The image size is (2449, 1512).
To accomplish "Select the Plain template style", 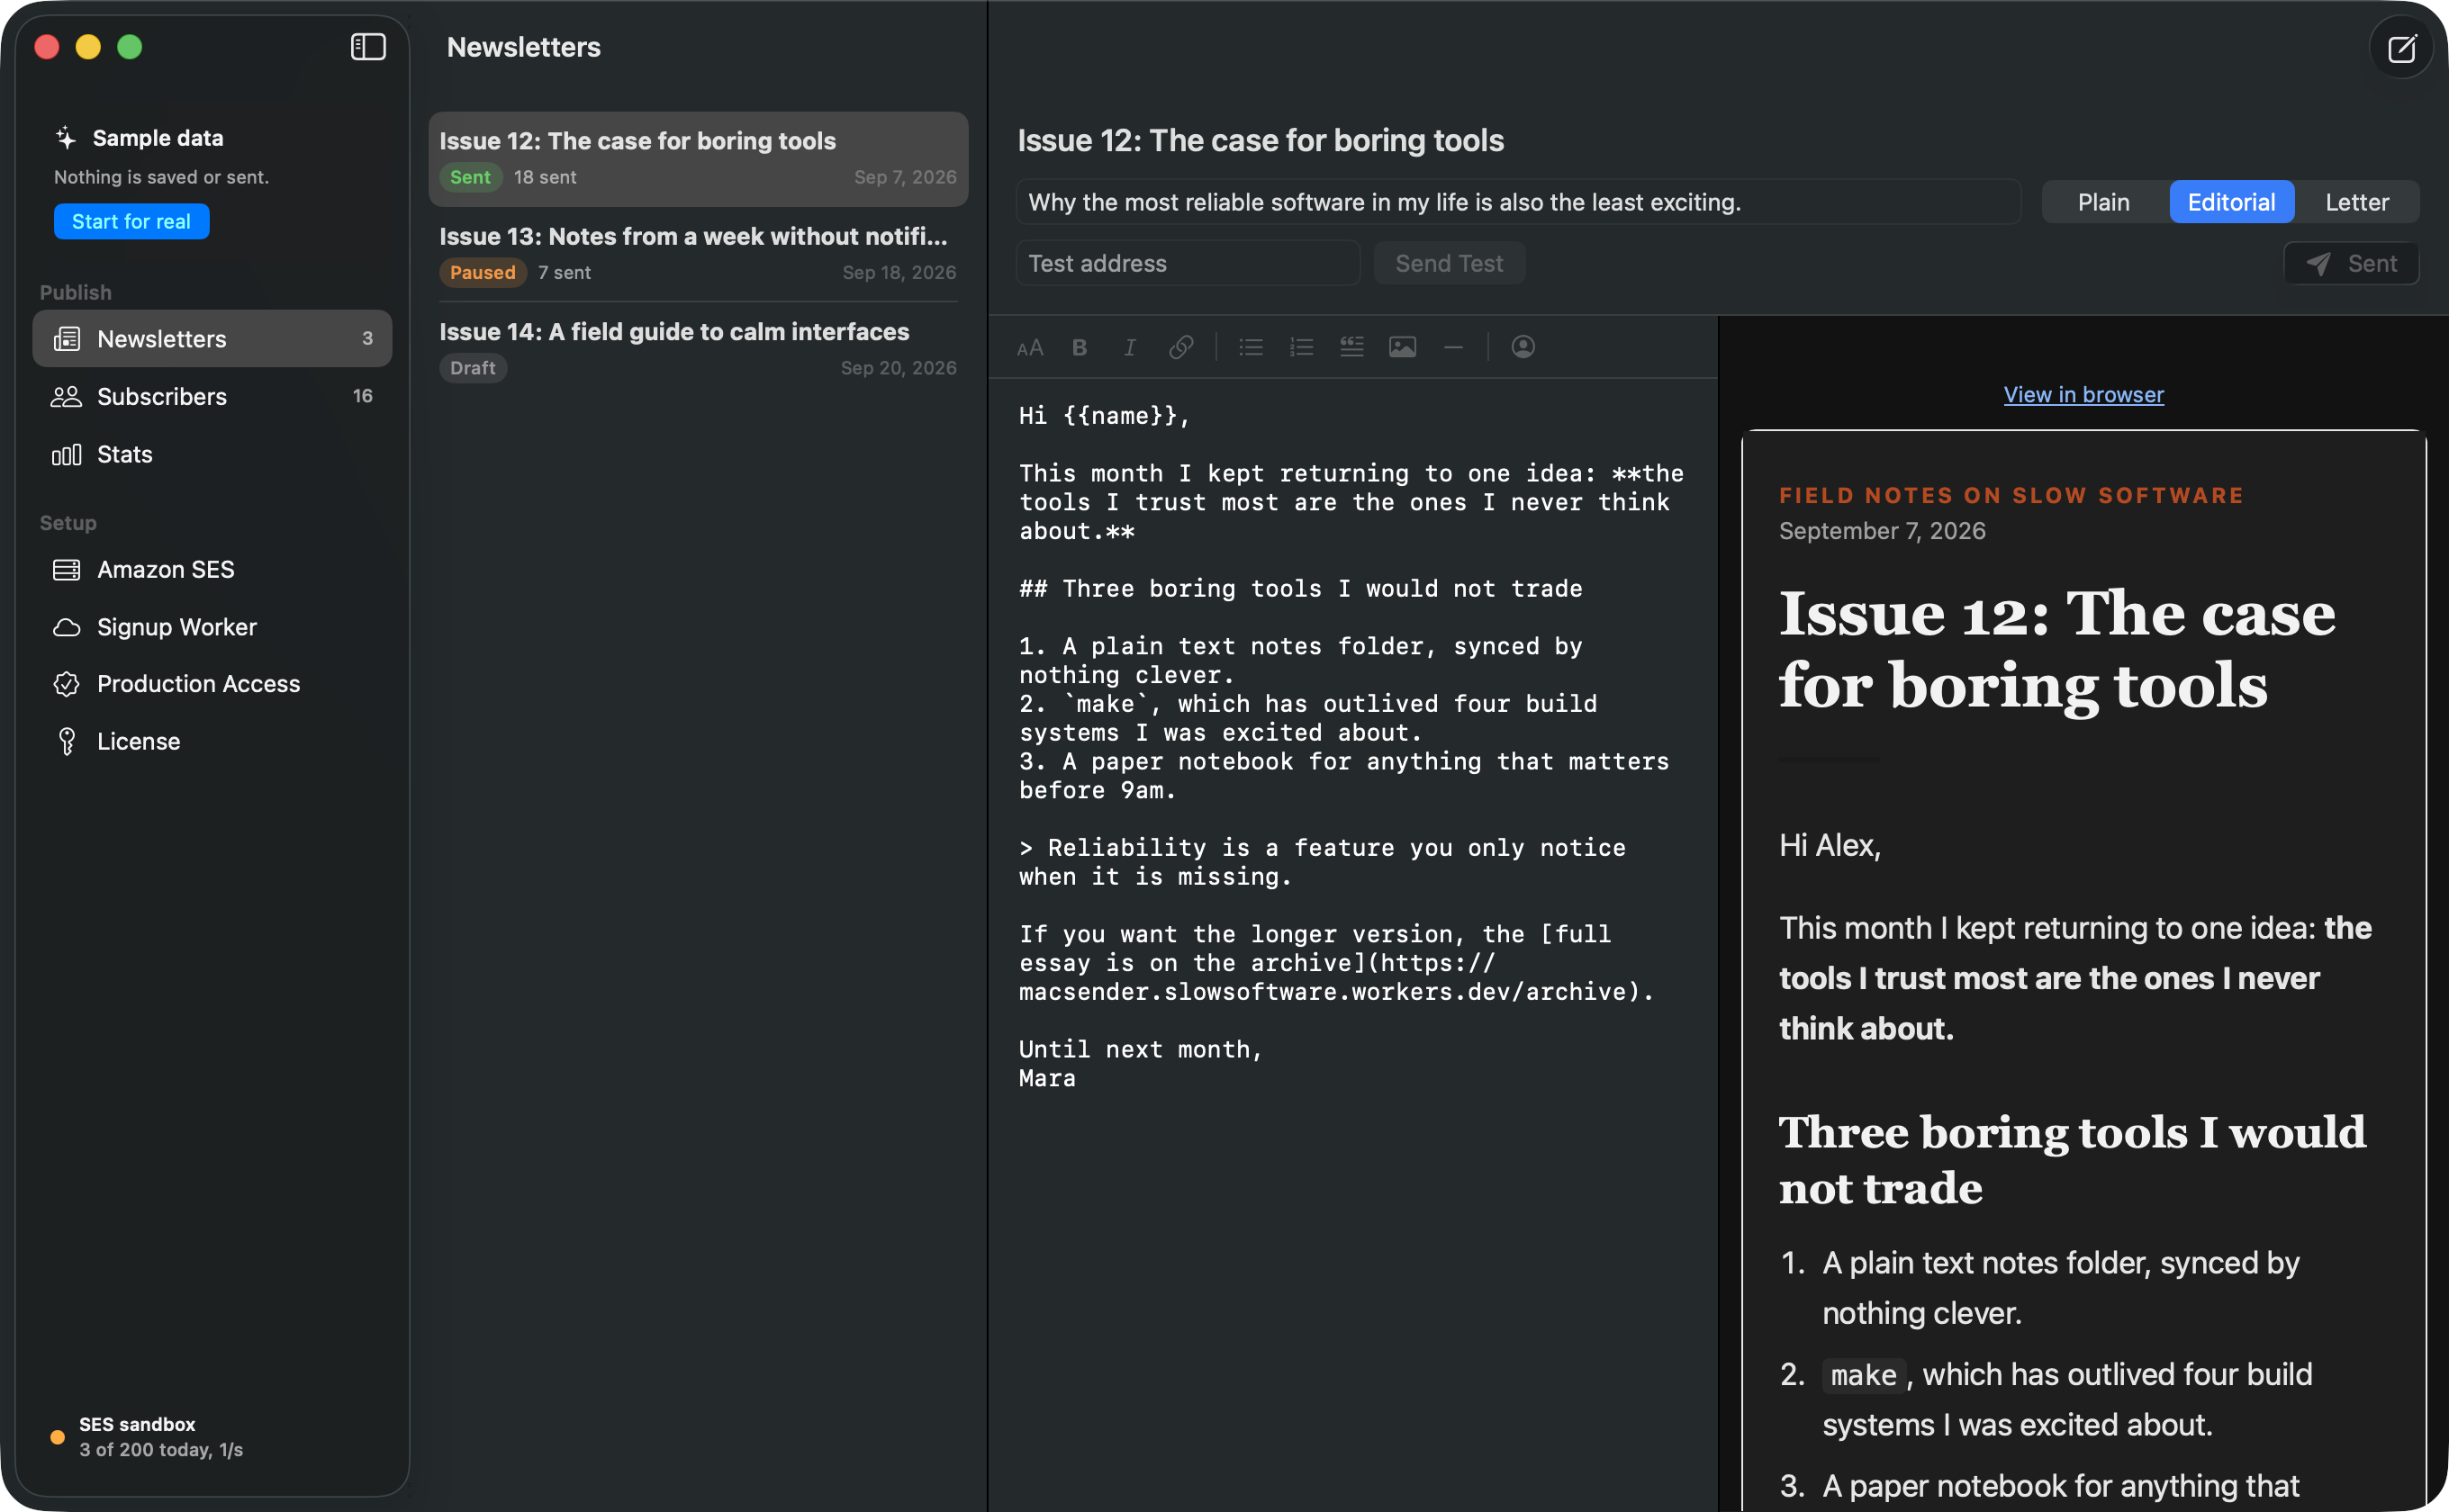I will click(2103, 202).
